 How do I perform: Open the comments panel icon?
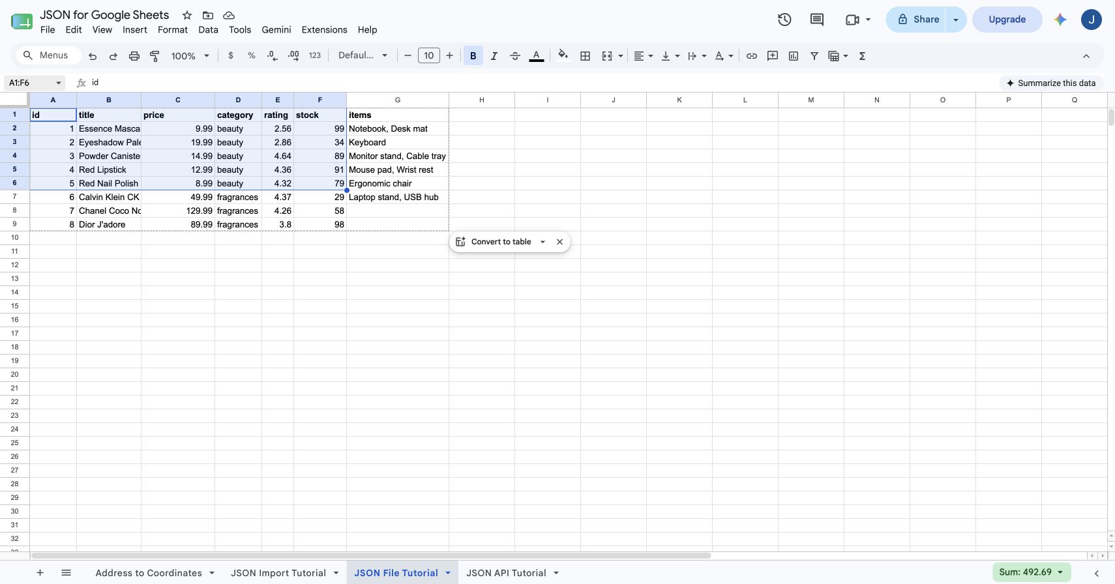(x=816, y=20)
